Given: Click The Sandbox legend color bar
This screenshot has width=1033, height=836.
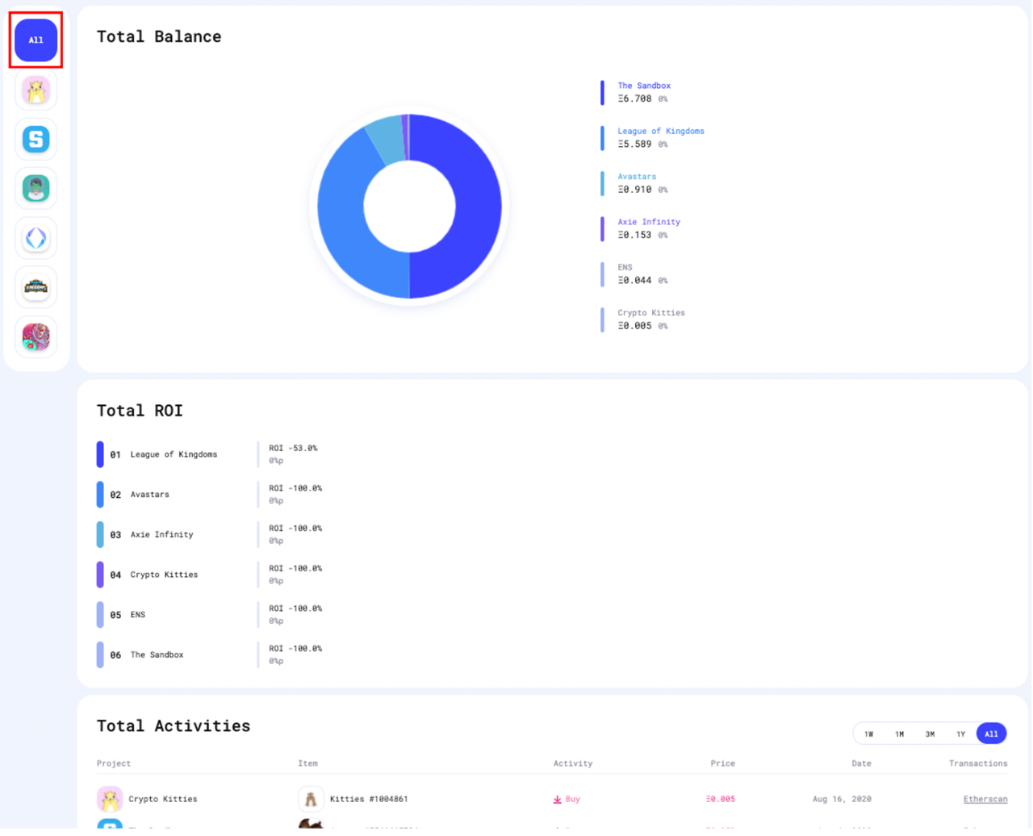Looking at the screenshot, I should point(602,93).
